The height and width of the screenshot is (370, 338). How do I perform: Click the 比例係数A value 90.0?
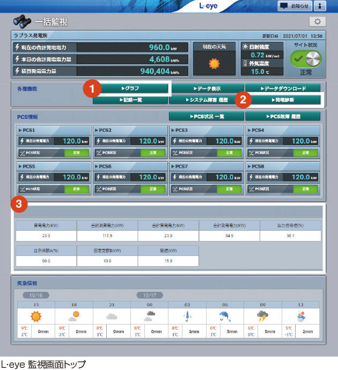[46, 261]
